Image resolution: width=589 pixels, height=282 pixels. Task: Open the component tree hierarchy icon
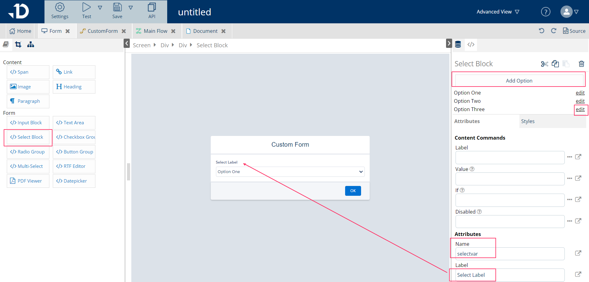point(31,45)
